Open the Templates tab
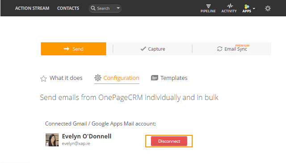Screen dimensions: 286x163 coord(169,78)
